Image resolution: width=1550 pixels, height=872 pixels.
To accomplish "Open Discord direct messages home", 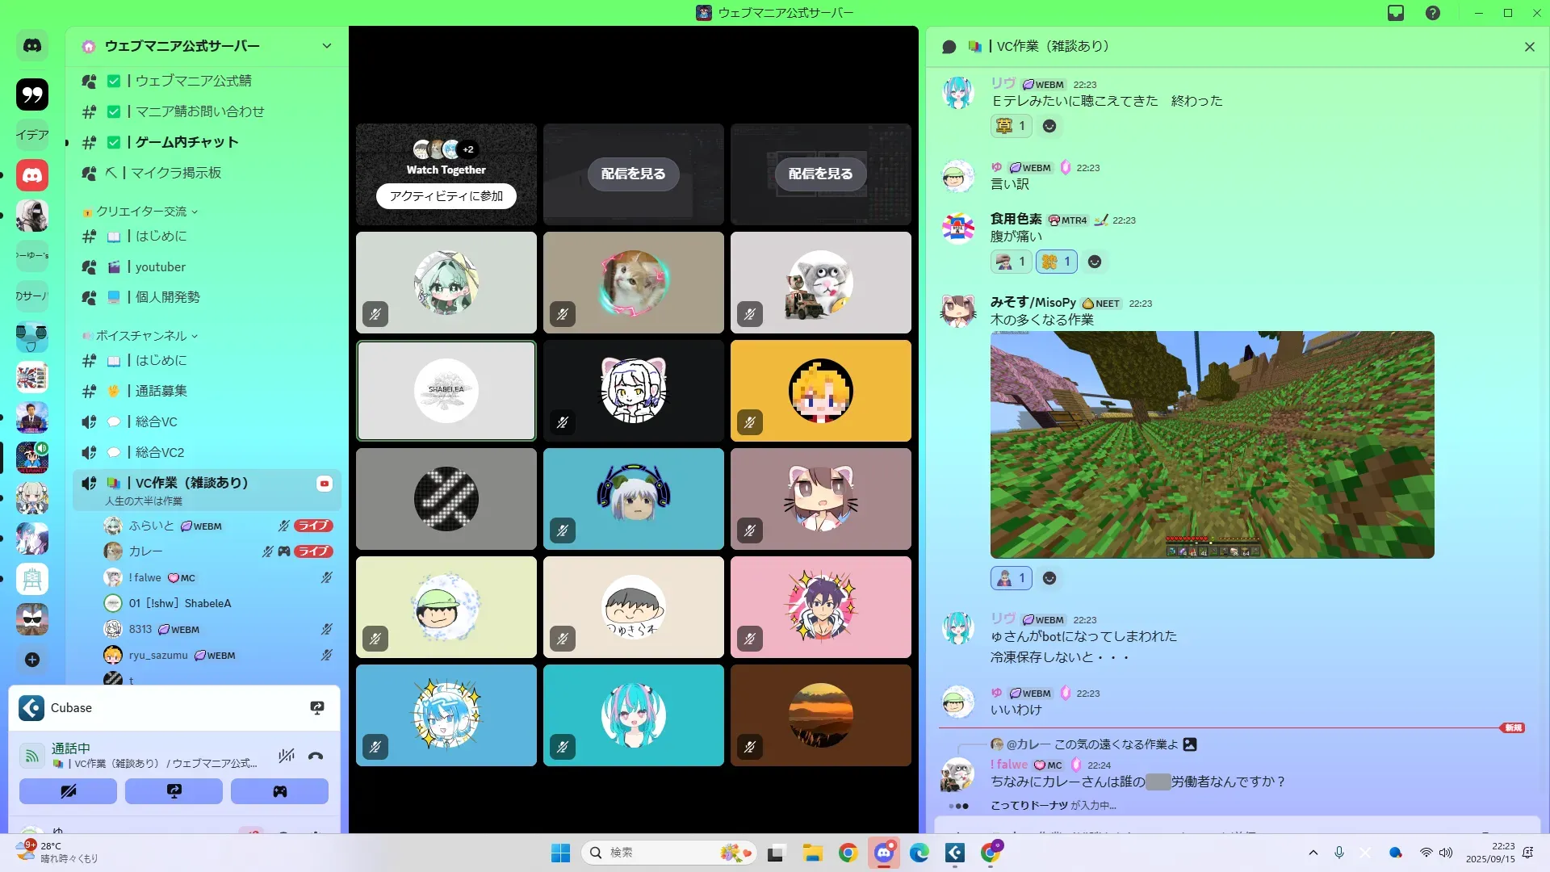I will pos(32,46).
